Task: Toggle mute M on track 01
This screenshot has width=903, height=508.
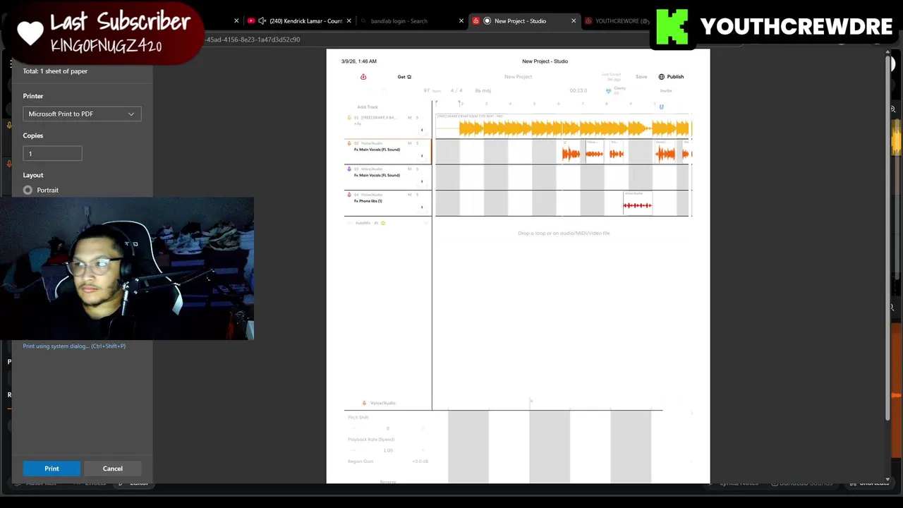Action: coord(409,117)
